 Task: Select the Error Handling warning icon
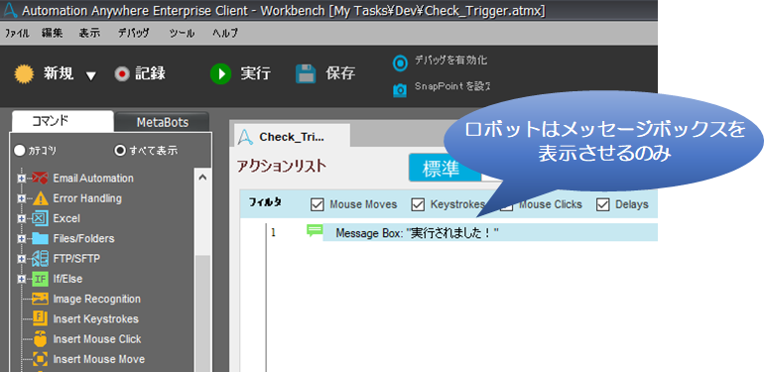tap(40, 198)
